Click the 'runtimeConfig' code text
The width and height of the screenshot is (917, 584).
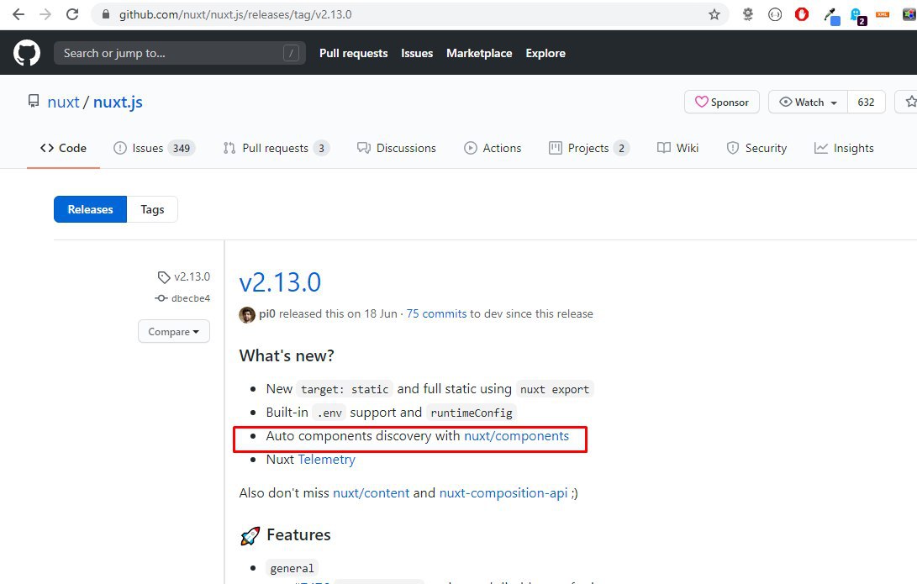[x=472, y=413]
